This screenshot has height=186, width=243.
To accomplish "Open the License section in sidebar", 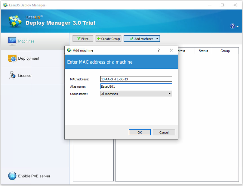I will (33, 76).
